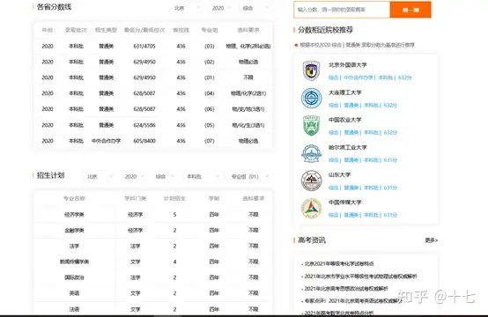Open the 综合 subject dropdown for 各省分数线

point(255,8)
